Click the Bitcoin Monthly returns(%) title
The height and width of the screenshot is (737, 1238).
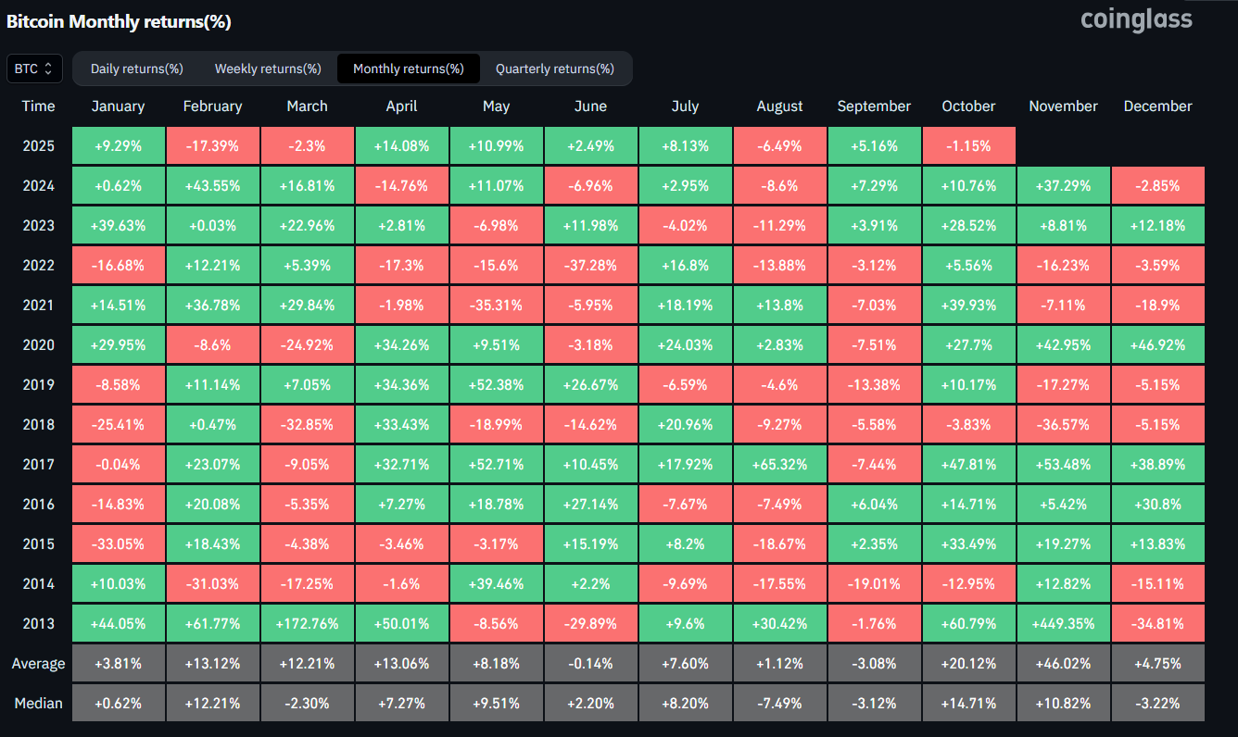119,21
